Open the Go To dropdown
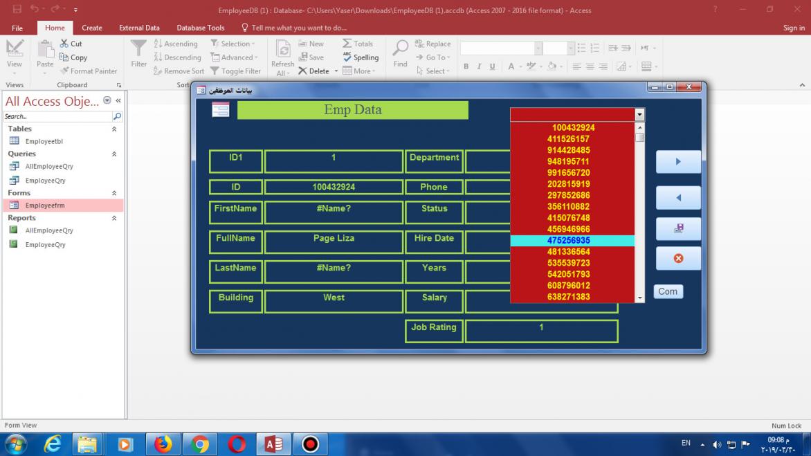Viewport: 811px width, 456px height. pyautogui.click(x=433, y=57)
